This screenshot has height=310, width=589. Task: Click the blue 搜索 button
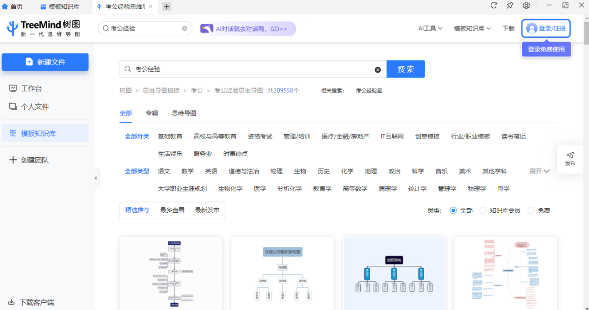click(405, 69)
